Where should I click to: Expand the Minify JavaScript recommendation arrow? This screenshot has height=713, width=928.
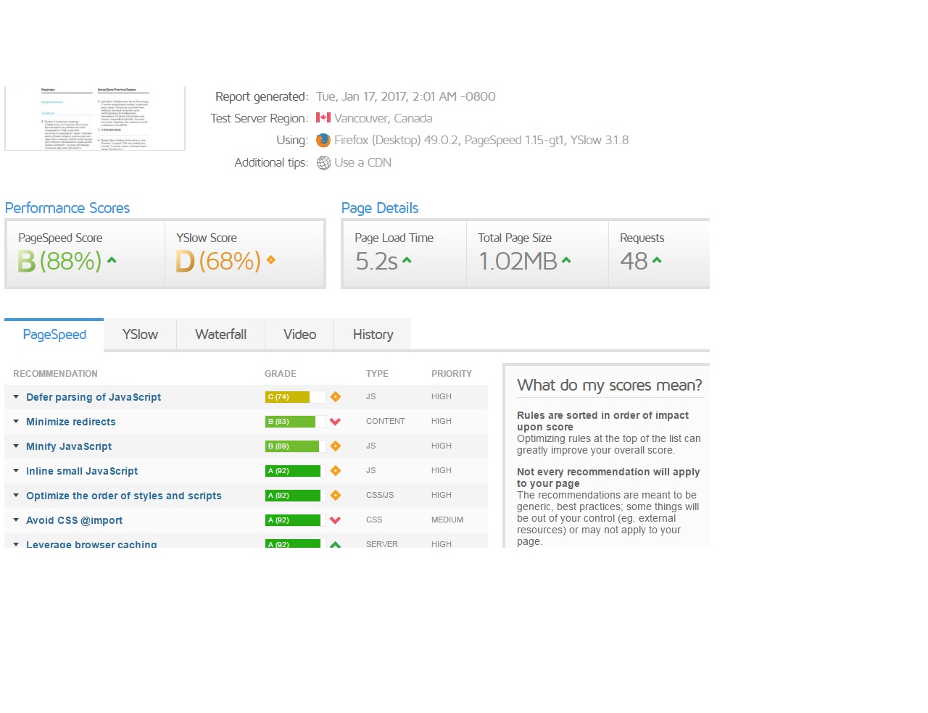pyautogui.click(x=16, y=446)
